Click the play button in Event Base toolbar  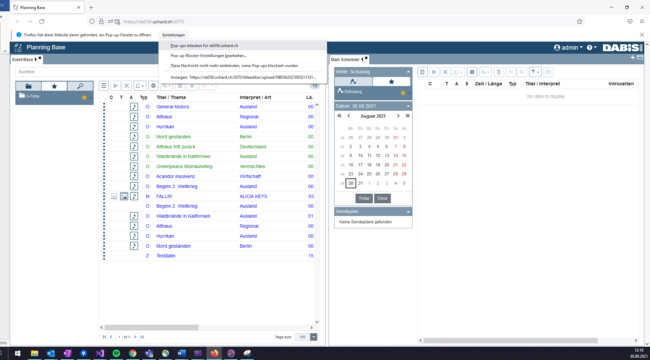pos(115,86)
